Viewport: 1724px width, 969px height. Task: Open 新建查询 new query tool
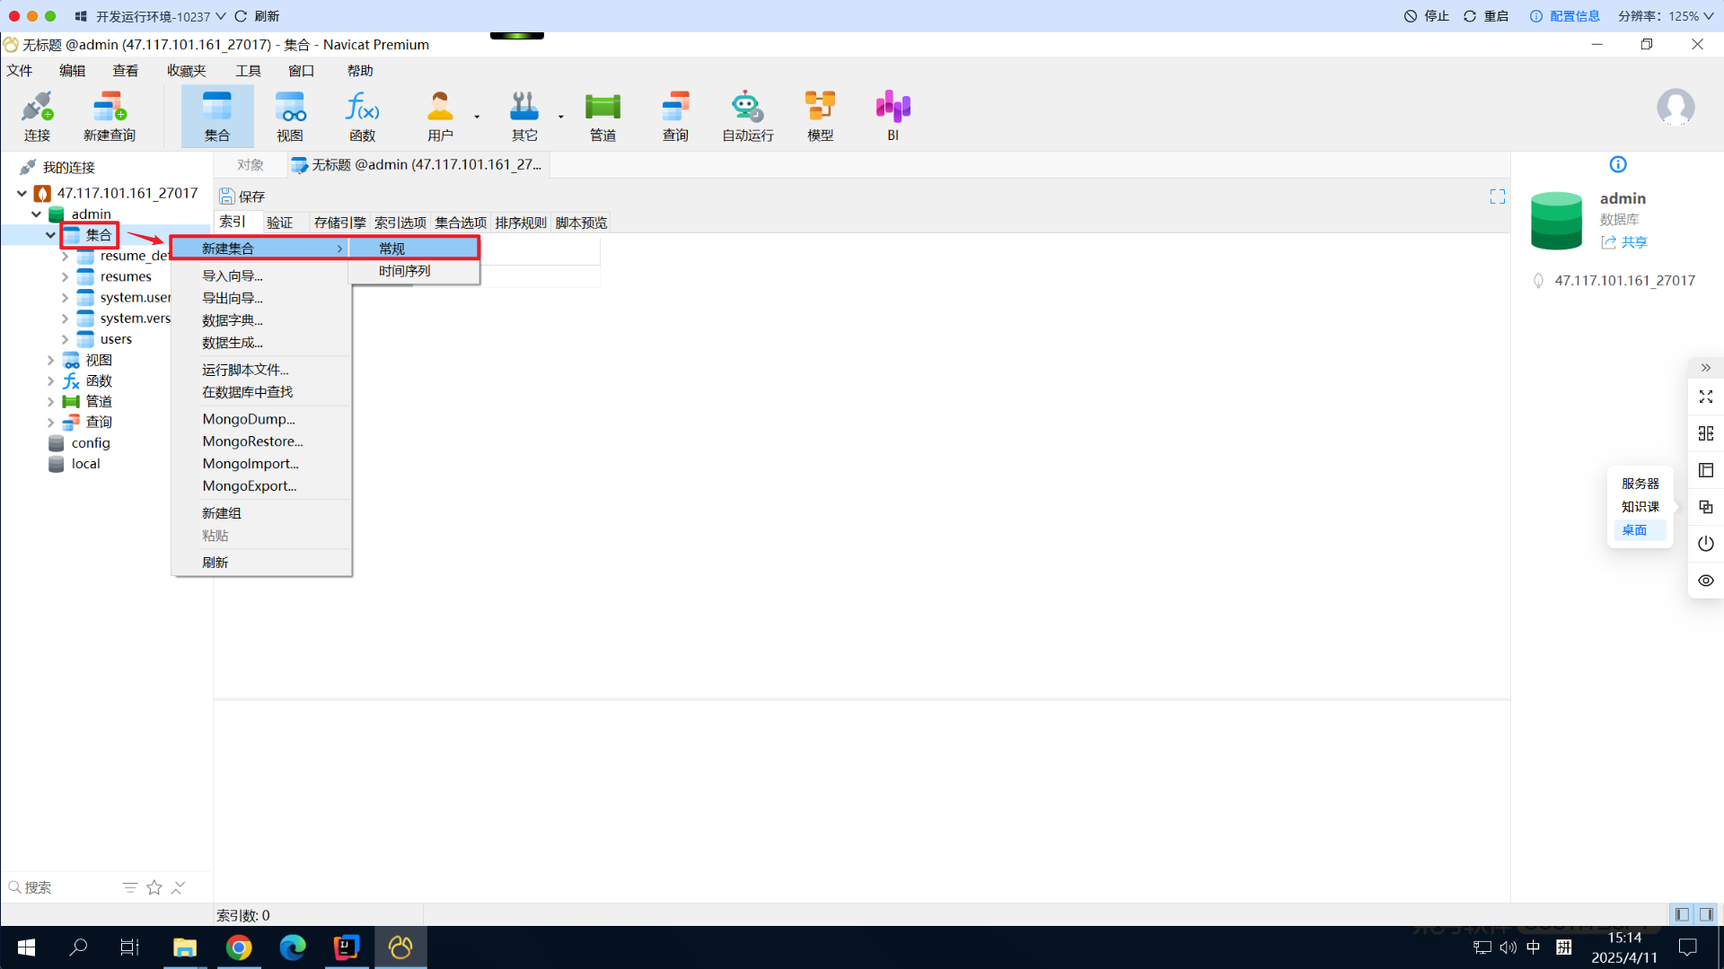[x=110, y=116]
